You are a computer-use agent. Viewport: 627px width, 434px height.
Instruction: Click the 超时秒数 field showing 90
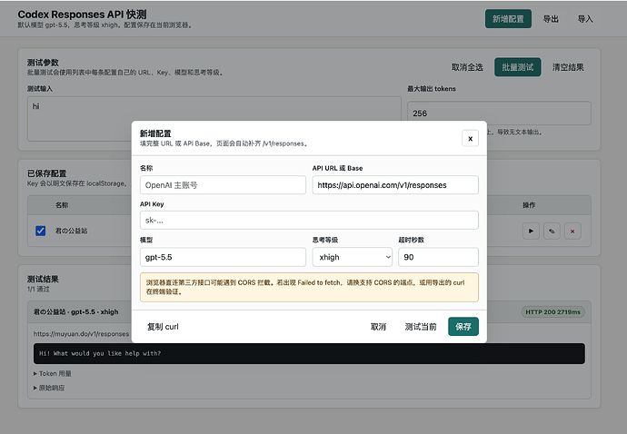tap(438, 257)
